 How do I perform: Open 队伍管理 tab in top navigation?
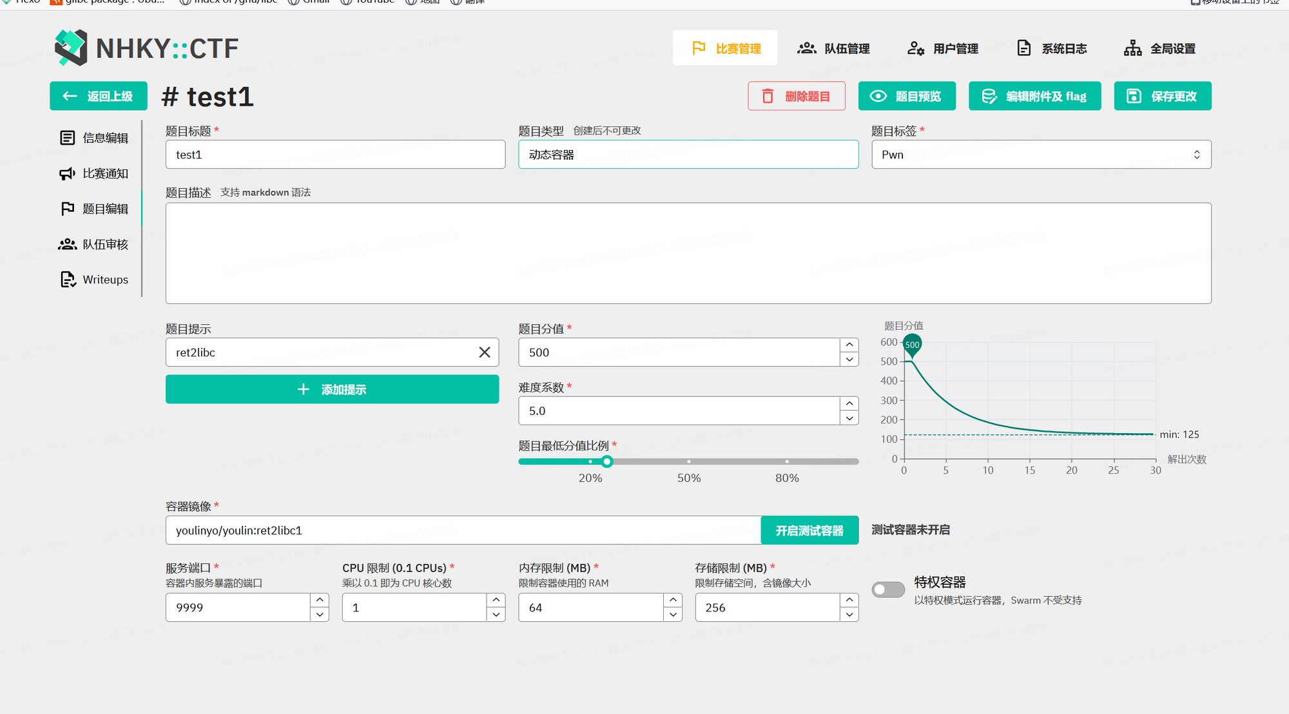833,48
